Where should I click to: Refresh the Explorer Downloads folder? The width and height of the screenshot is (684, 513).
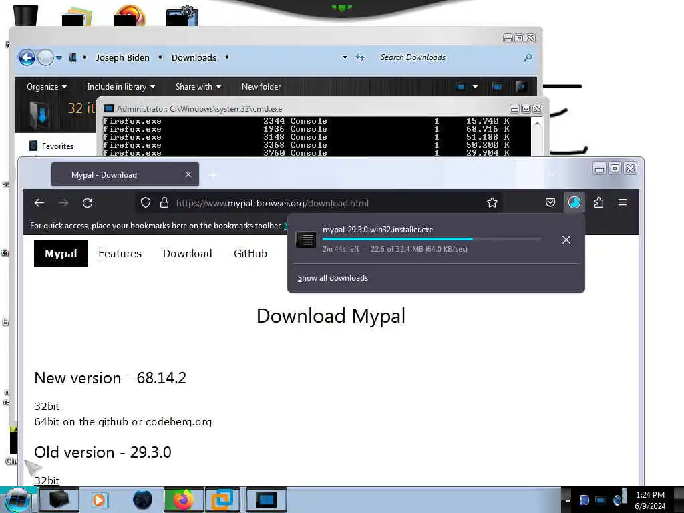pos(360,57)
